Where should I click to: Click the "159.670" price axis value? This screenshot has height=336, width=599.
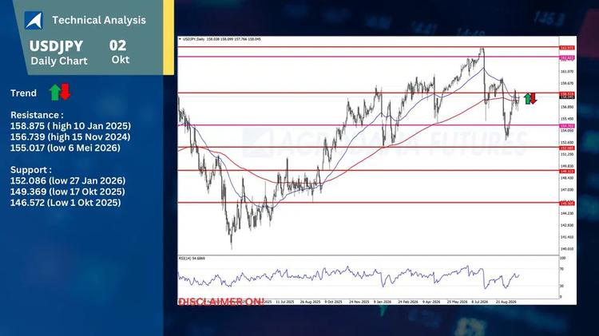[567, 83]
